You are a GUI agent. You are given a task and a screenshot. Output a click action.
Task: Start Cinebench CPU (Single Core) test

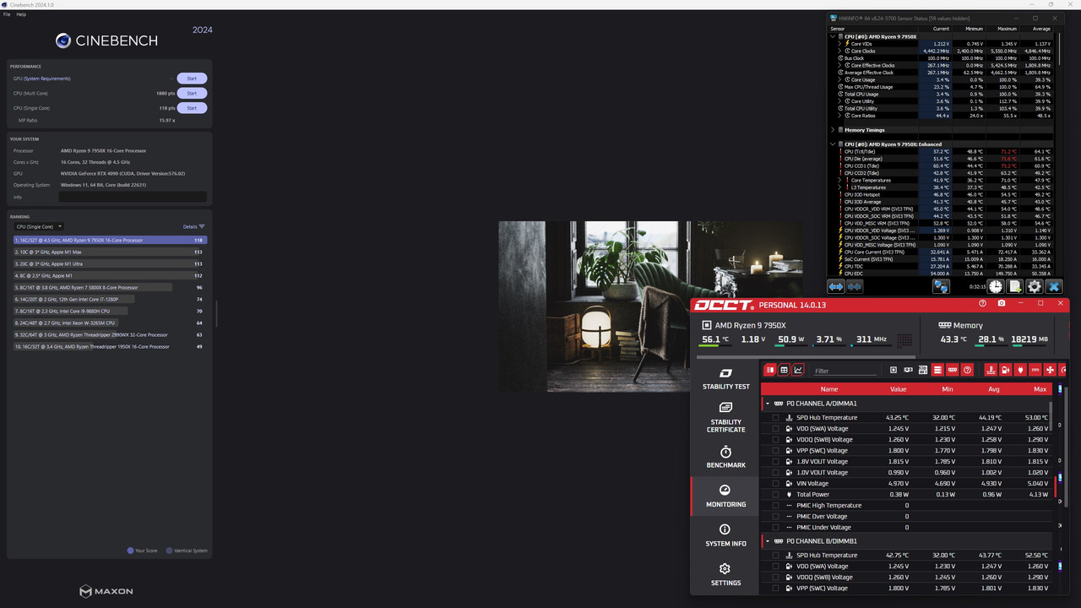click(192, 108)
